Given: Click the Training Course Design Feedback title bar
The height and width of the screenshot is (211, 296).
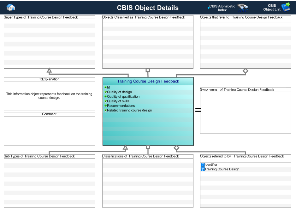Looking at the screenshot, I should click(x=148, y=81).
